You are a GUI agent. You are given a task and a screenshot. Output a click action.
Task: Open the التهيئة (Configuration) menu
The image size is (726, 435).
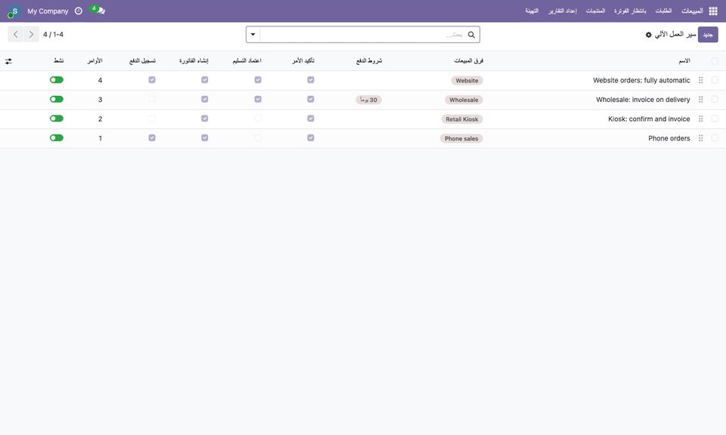pyautogui.click(x=532, y=11)
